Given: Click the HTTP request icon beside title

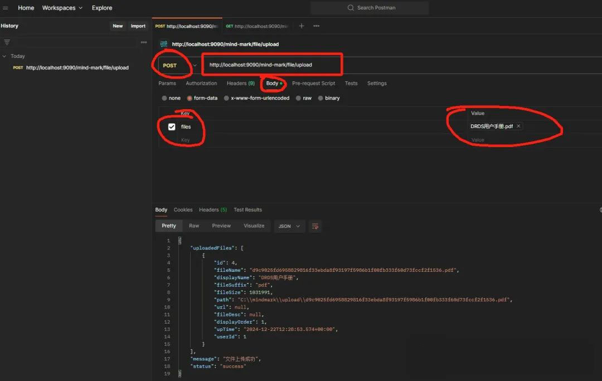Looking at the screenshot, I should [164, 44].
